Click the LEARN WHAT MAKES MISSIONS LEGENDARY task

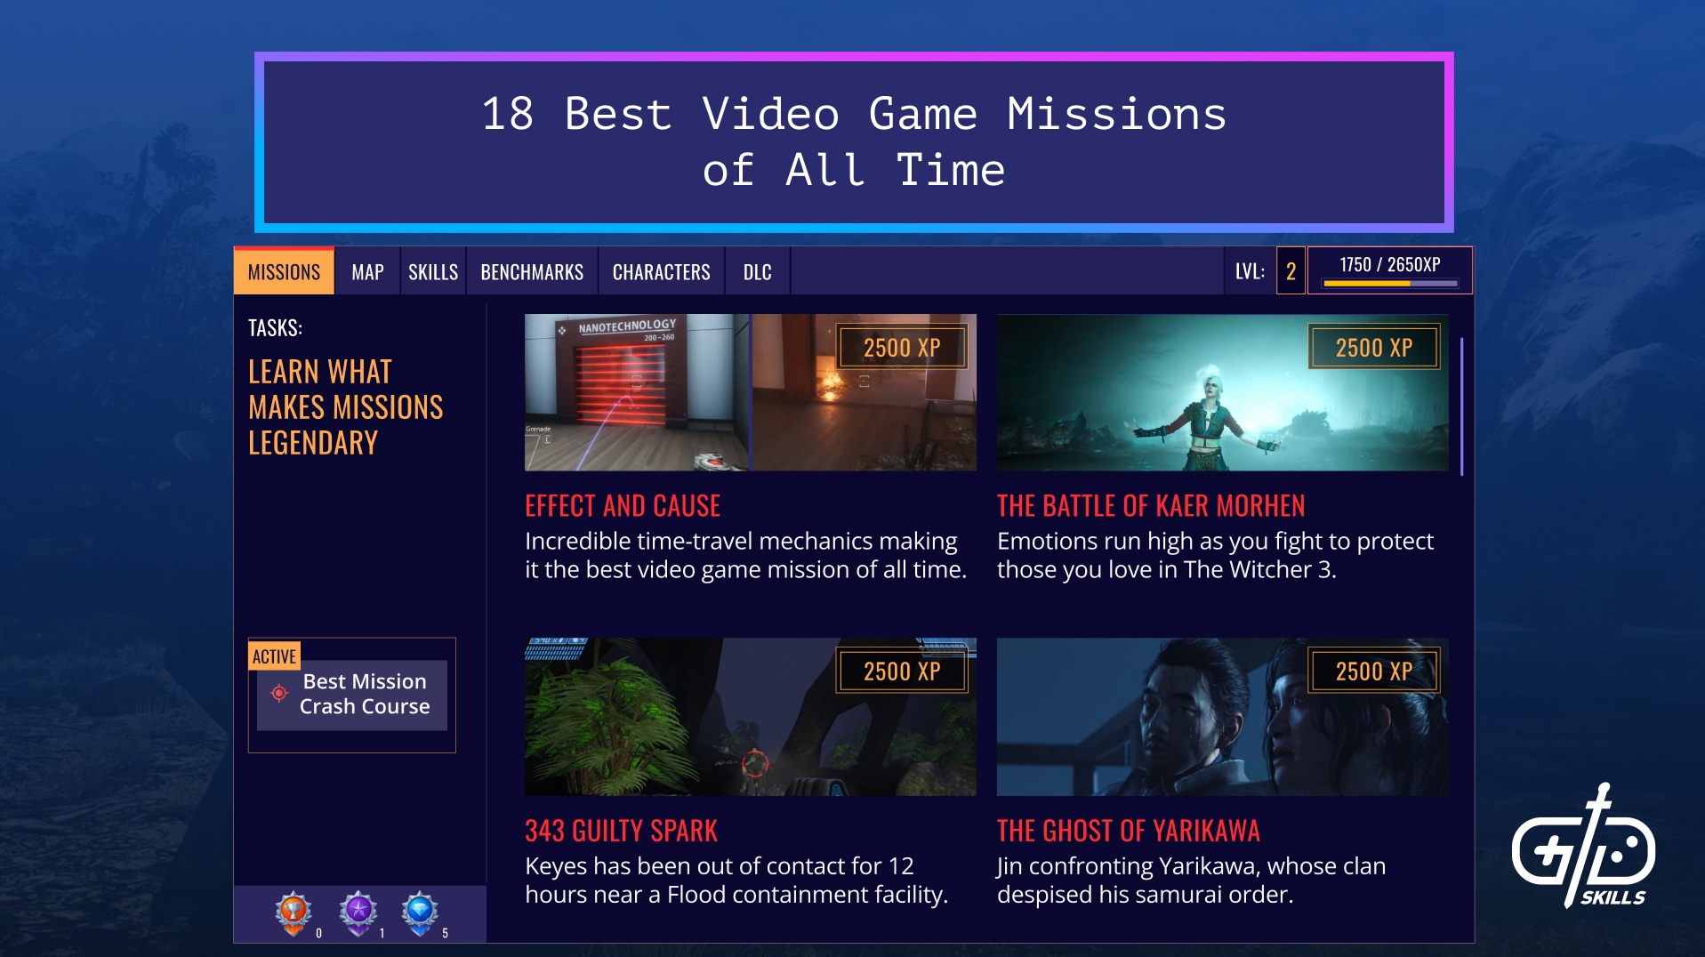(345, 407)
